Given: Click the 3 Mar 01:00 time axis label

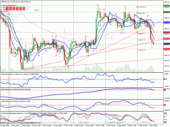Looking at the screenshot, I should (x=15, y=126).
